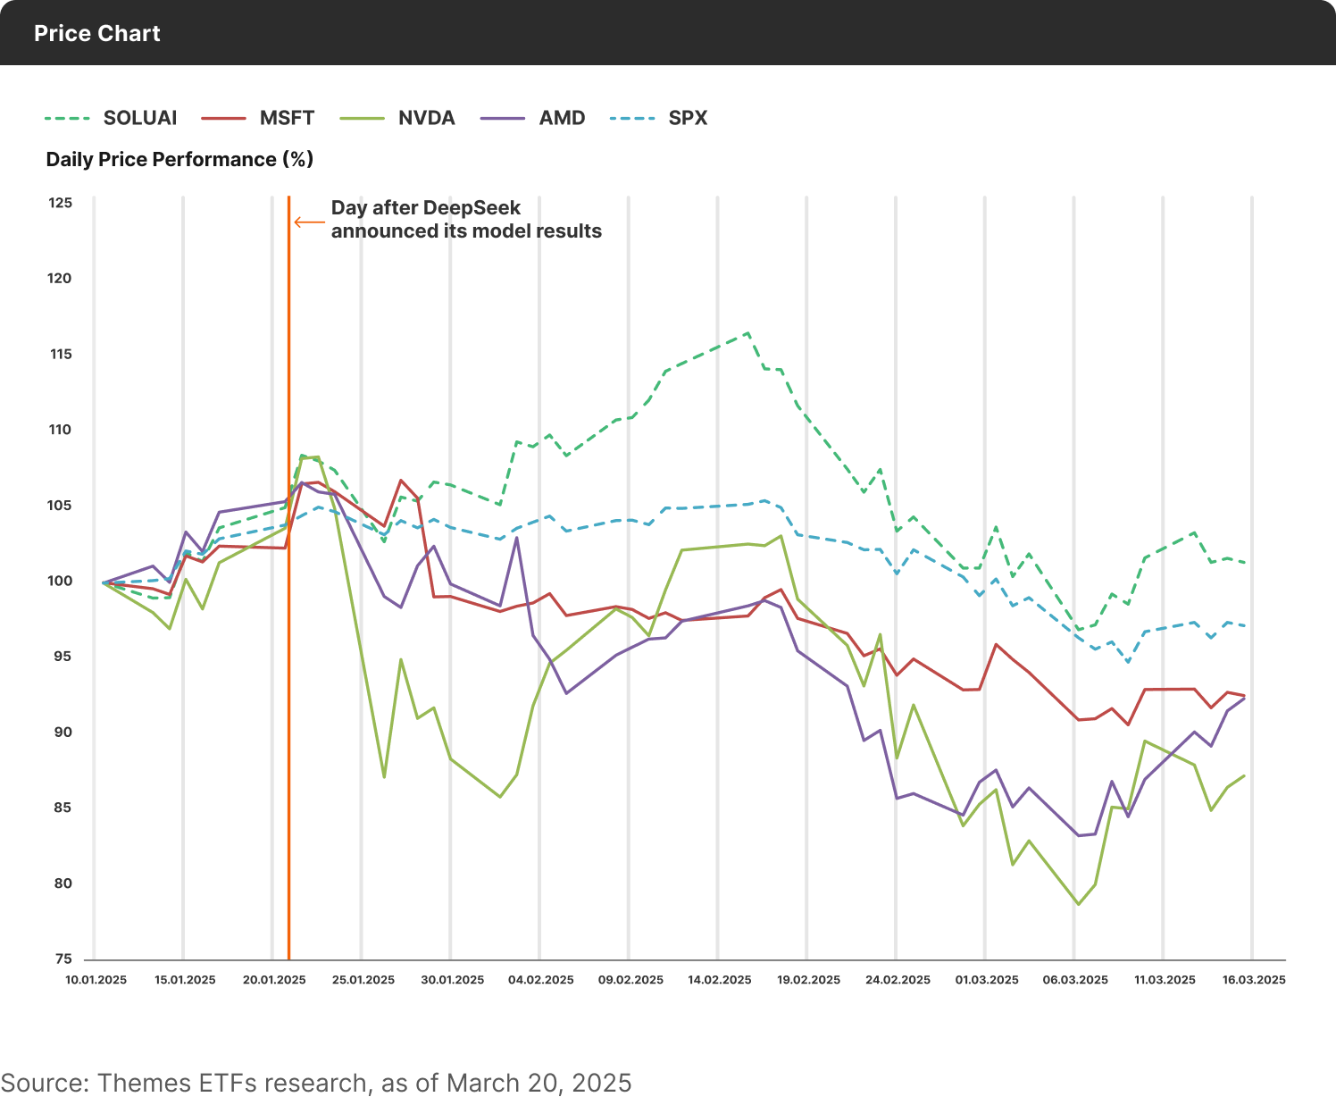Click the 20.01.2025 date label

[274, 980]
